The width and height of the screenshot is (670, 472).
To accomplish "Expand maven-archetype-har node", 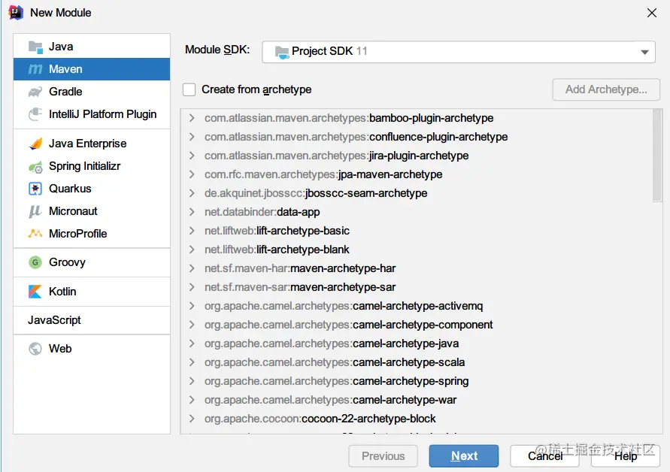I will point(192,268).
